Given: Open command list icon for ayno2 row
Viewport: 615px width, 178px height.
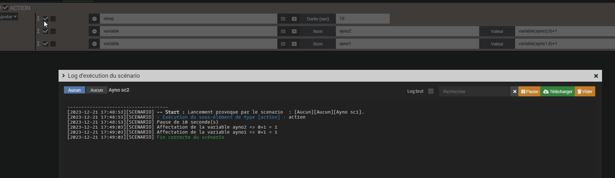Looking at the screenshot, I should tap(283, 31).
